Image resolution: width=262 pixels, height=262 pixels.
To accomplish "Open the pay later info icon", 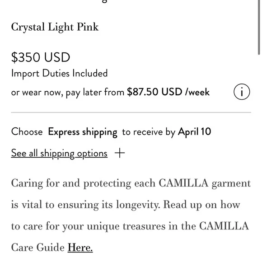I will pos(242,92).
